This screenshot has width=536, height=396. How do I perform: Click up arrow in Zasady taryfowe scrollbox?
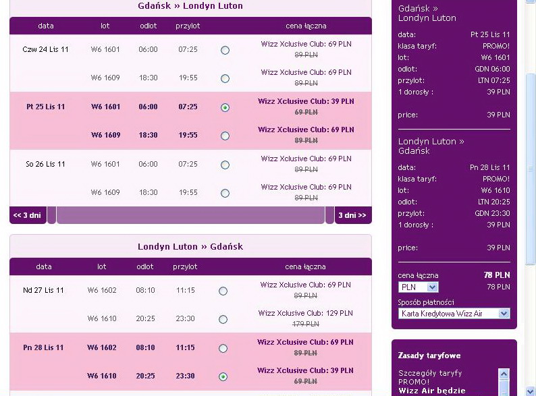(504, 374)
